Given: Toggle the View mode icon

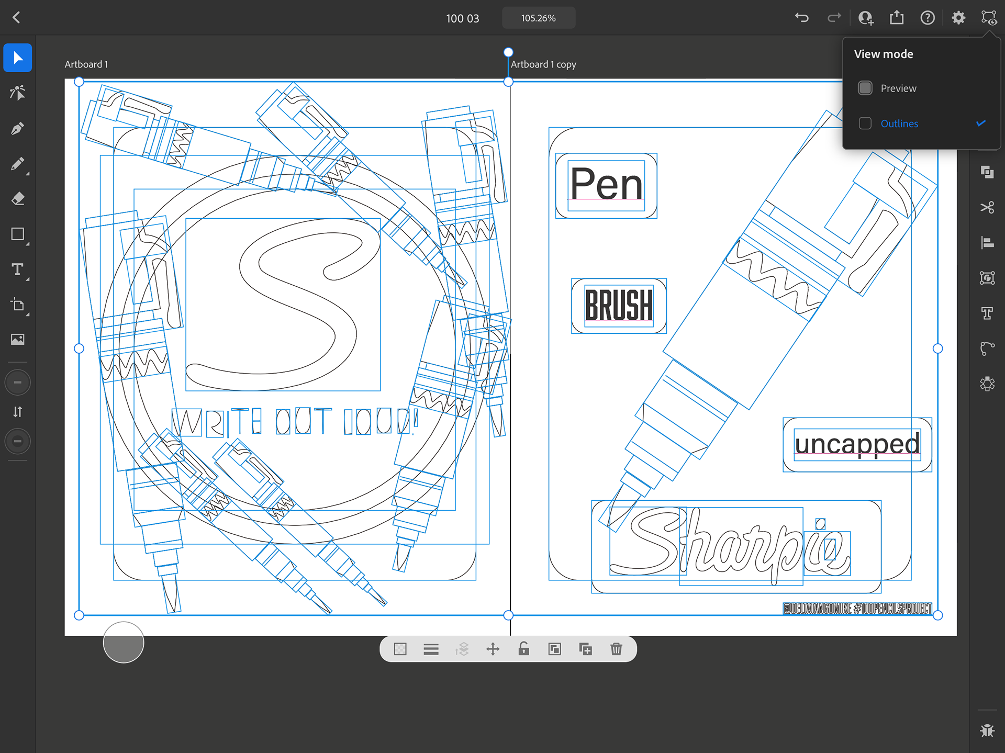Looking at the screenshot, I should 989,18.
